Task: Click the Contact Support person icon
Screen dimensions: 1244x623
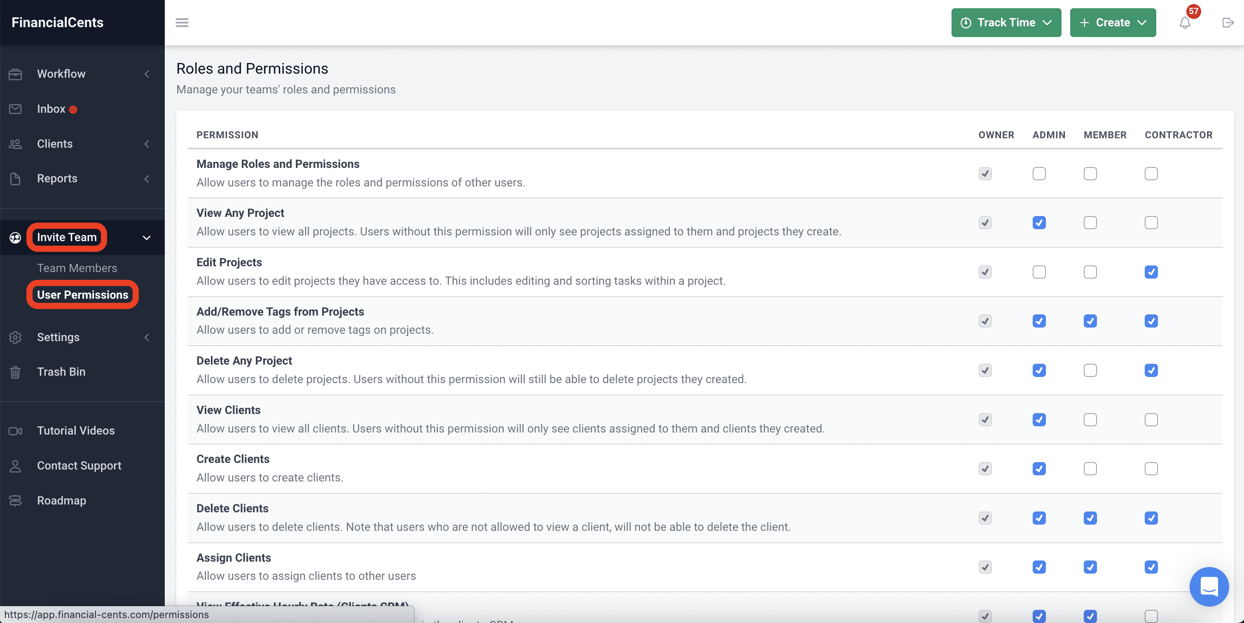Action: click(x=16, y=466)
